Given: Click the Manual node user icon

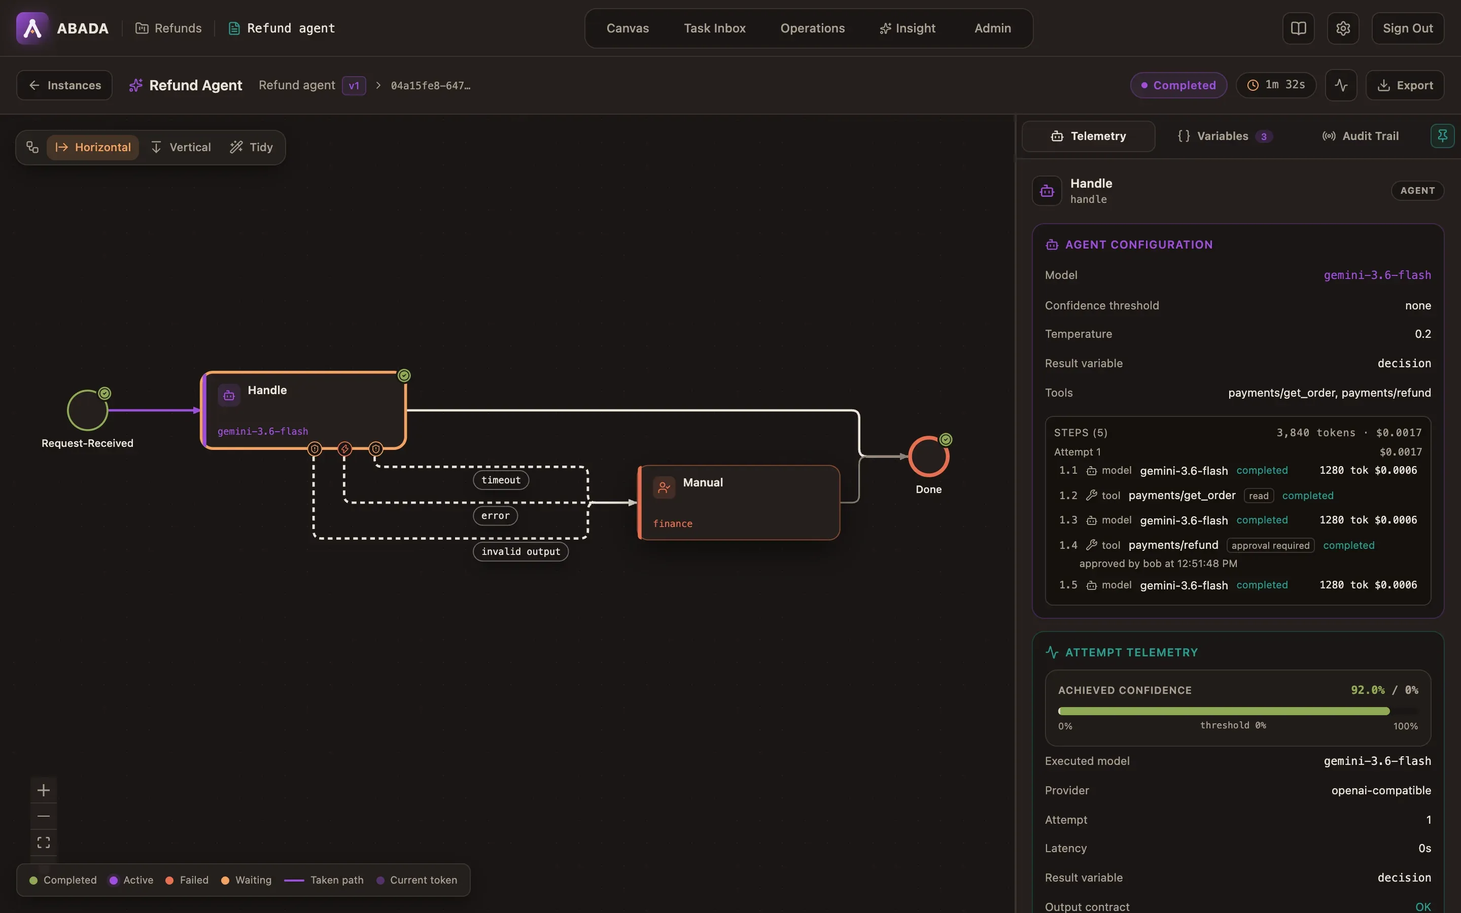Looking at the screenshot, I should pyautogui.click(x=664, y=487).
